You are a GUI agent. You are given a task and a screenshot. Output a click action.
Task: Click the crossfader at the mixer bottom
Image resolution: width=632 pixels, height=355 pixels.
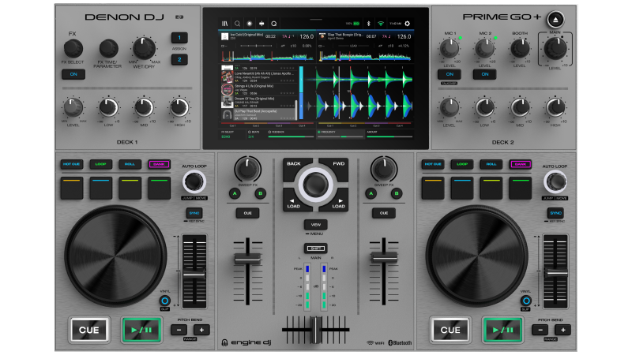pyautogui.click(x=315, y=329)
